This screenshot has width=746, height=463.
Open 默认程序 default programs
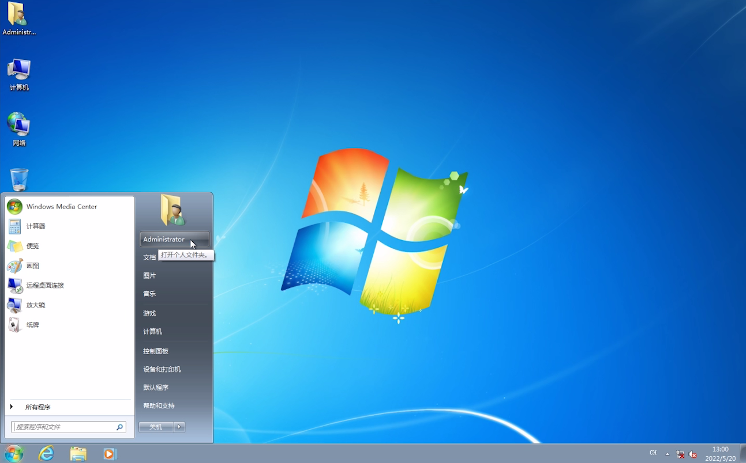[x=174, y=388]
